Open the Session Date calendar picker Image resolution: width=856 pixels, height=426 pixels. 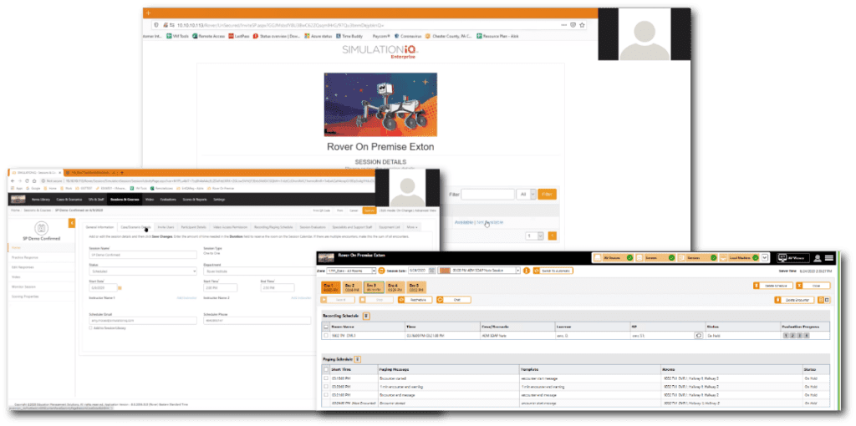coord(432,271)
